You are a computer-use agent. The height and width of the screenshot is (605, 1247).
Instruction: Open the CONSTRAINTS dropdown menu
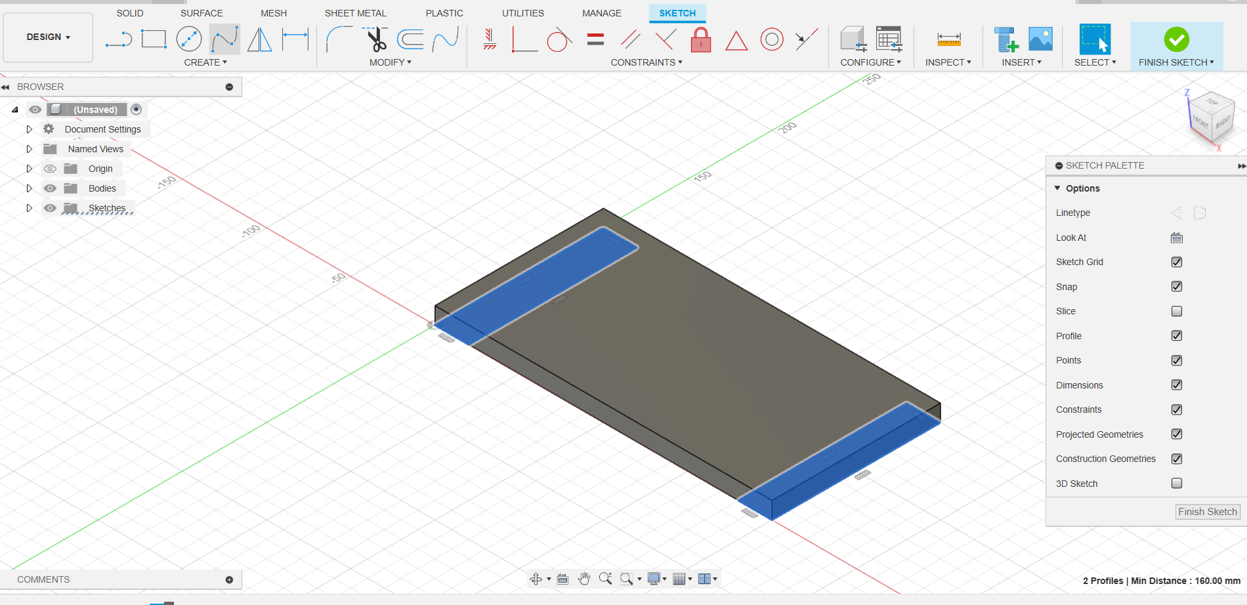tap(646, 62)
